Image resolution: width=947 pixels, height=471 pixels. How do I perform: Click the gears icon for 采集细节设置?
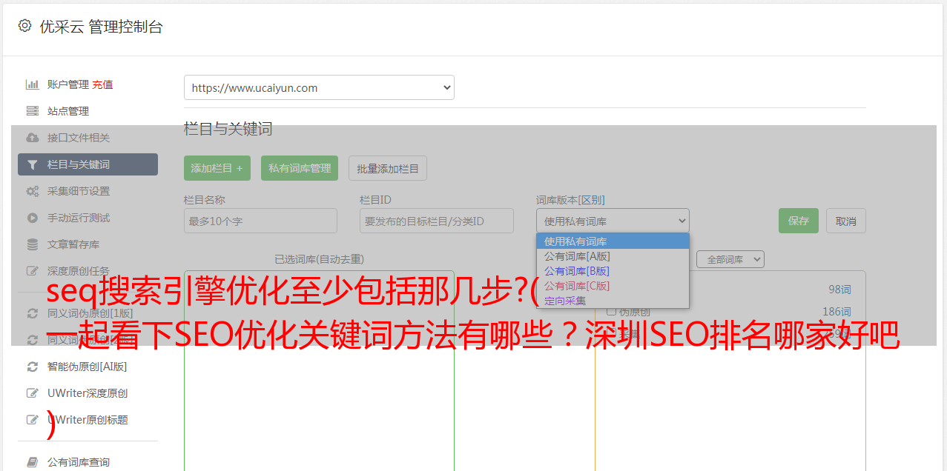tap(32, 191)
